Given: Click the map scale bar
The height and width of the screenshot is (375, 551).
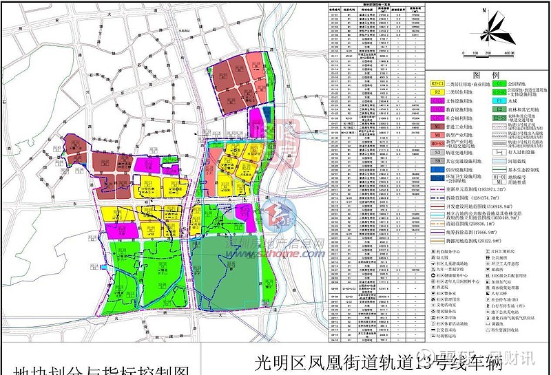Looking at the screenshot, I should [x=489, y=56].
